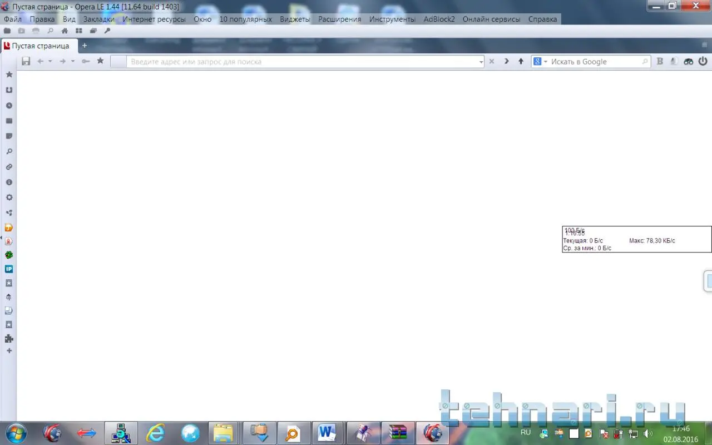Open the gear settings panel in sidebar
712x445 pixels.
click(9, 197)
